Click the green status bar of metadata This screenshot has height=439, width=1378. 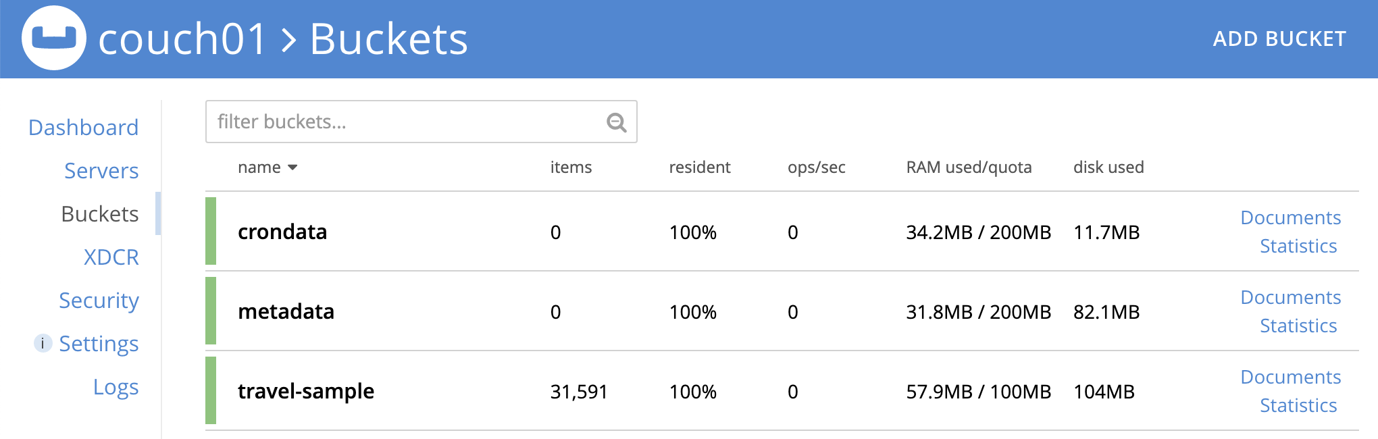211,311
